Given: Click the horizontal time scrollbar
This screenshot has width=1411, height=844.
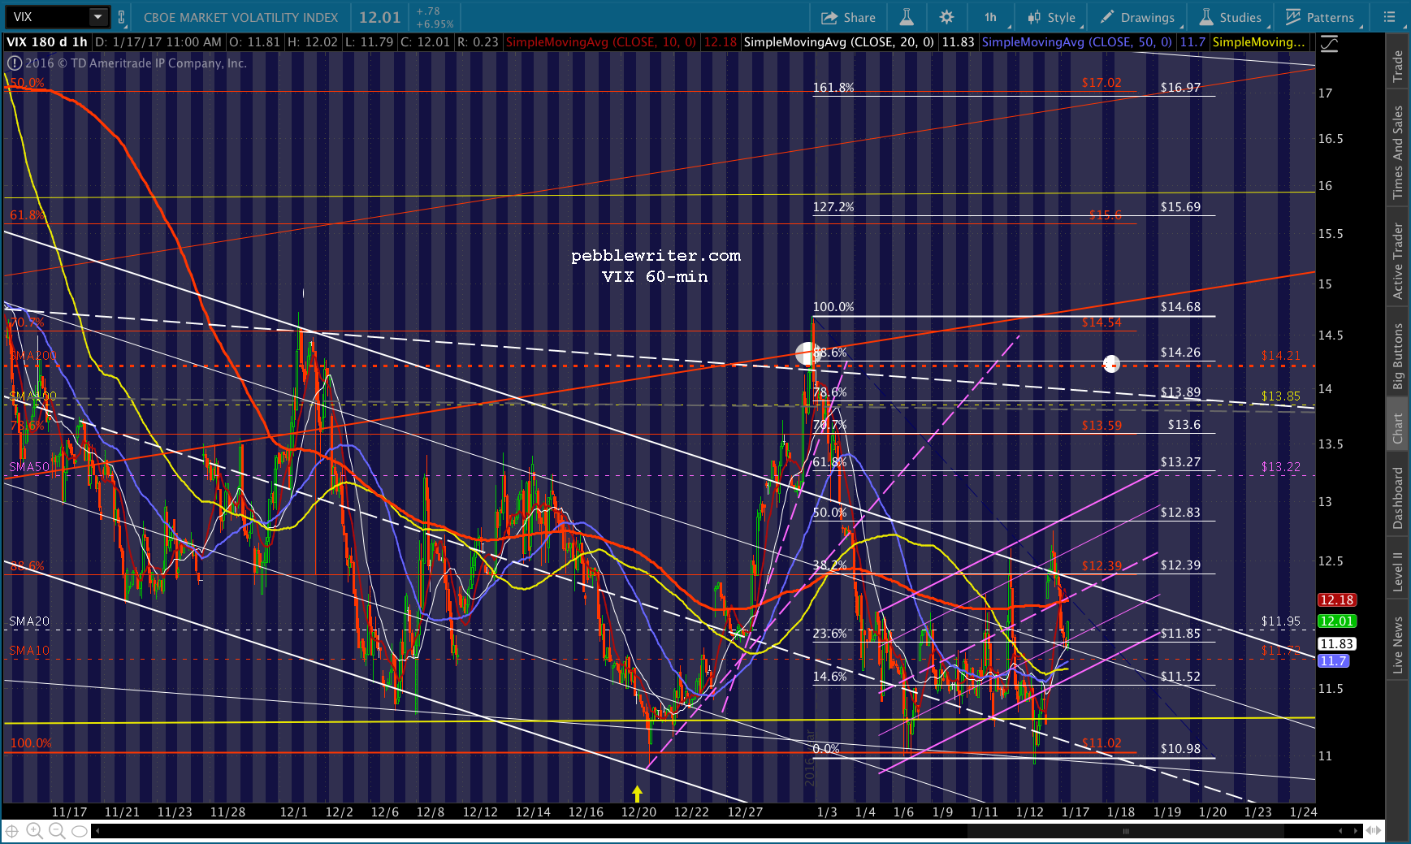Looking at the screenshot, I should 727,831.
